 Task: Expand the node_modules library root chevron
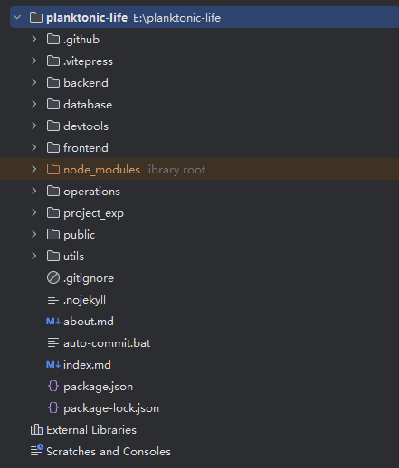tap(34, 169)
